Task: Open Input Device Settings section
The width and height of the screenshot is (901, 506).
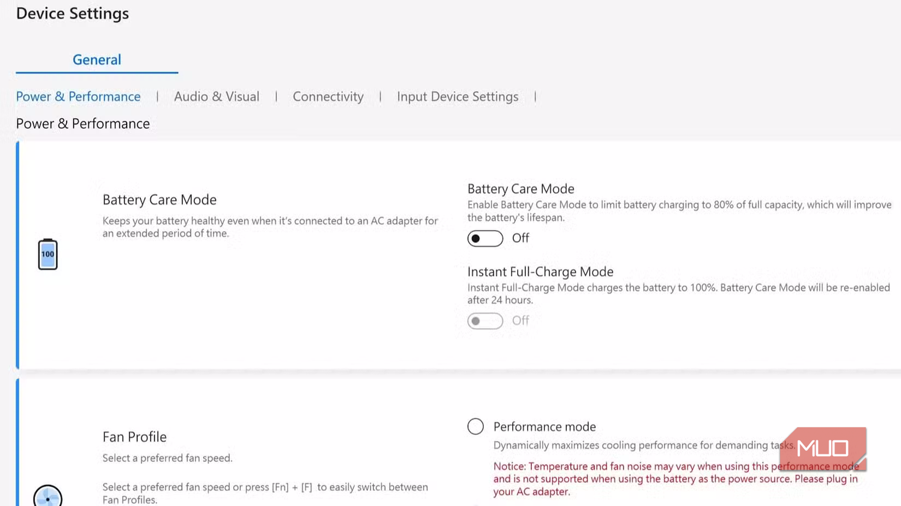Action: click(457, 97)
